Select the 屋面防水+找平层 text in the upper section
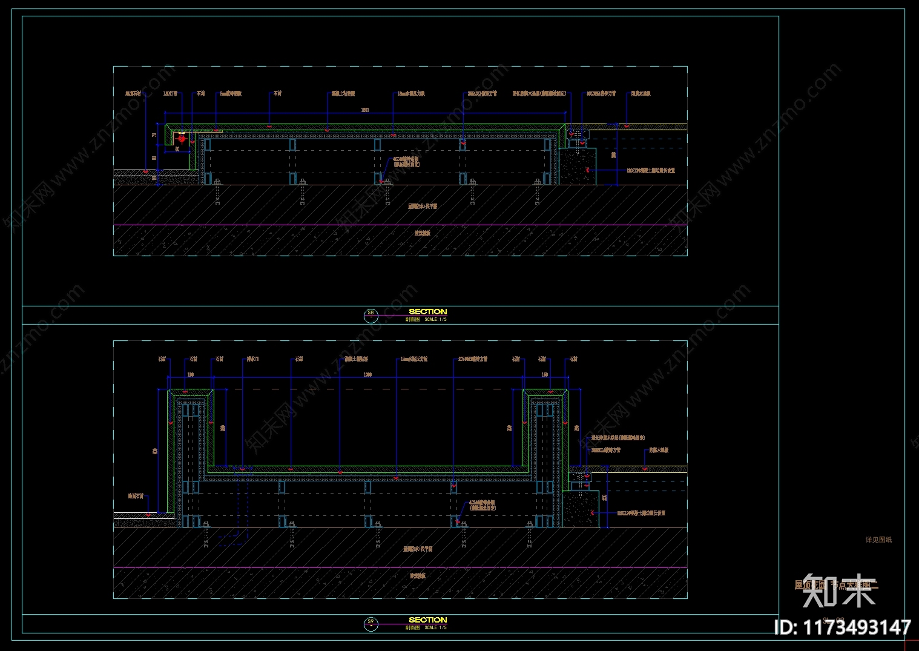The height and width of the screenshot is (651, 919). tap(423, 207)
